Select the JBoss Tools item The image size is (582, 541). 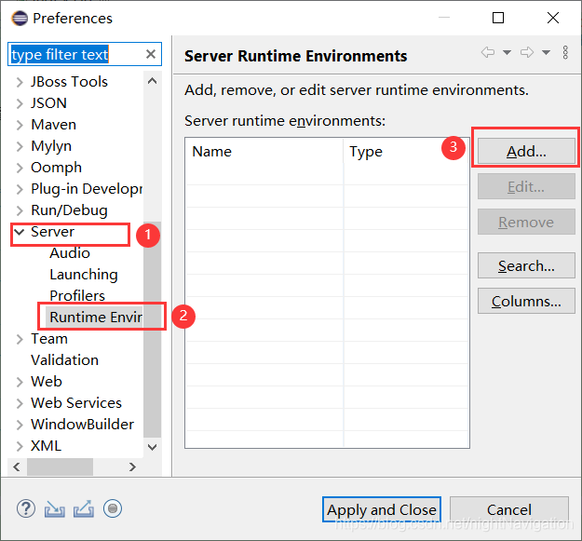tap(70, 82)
